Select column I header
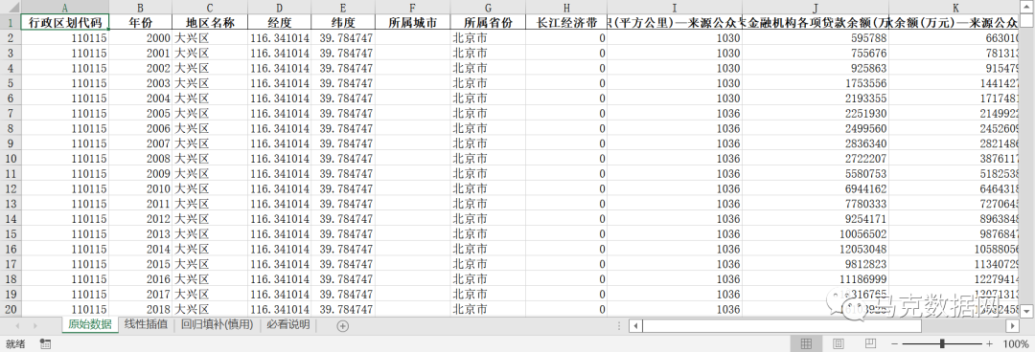Viewport: 1035px width, 352px height. coord(675,8)
